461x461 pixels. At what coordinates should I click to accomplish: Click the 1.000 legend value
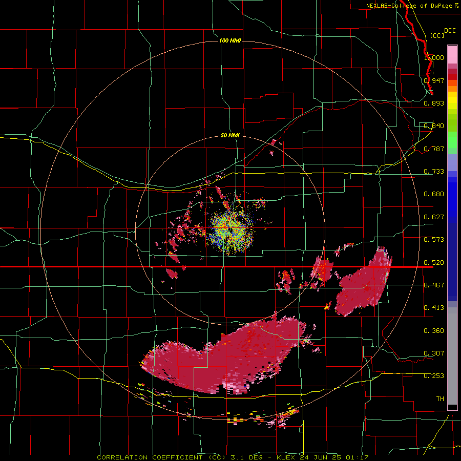tap(434, 57)
